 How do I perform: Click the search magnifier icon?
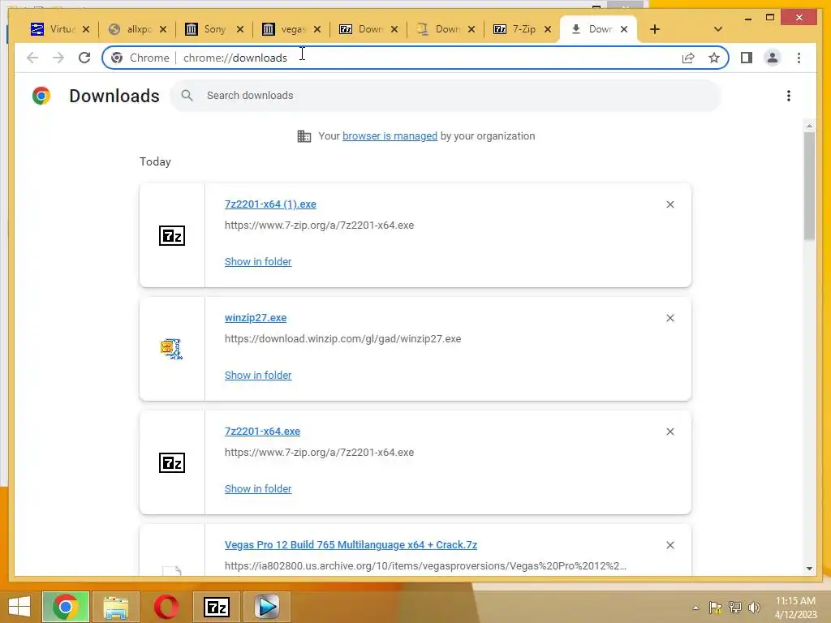pyautogui.click(x=187, y=96)
